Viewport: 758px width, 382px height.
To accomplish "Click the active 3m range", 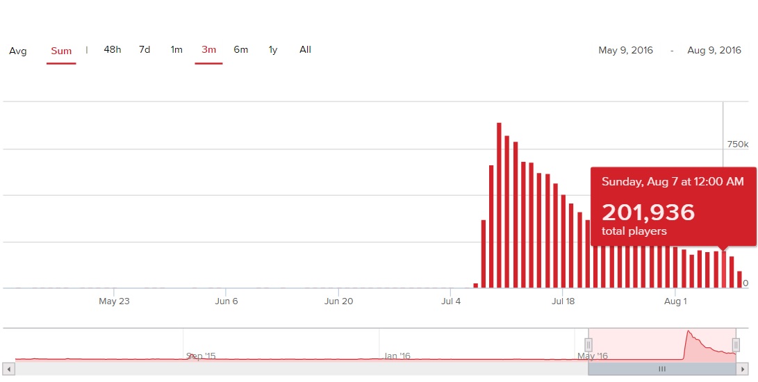I will click(208, 49).
